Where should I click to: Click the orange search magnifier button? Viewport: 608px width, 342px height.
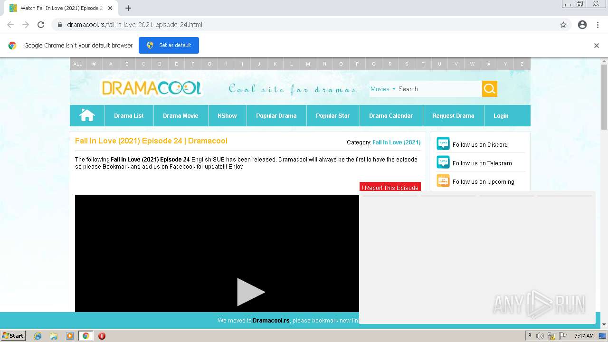(490, 89)
